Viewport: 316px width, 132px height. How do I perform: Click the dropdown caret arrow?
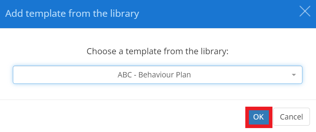[x=294, y=75]
